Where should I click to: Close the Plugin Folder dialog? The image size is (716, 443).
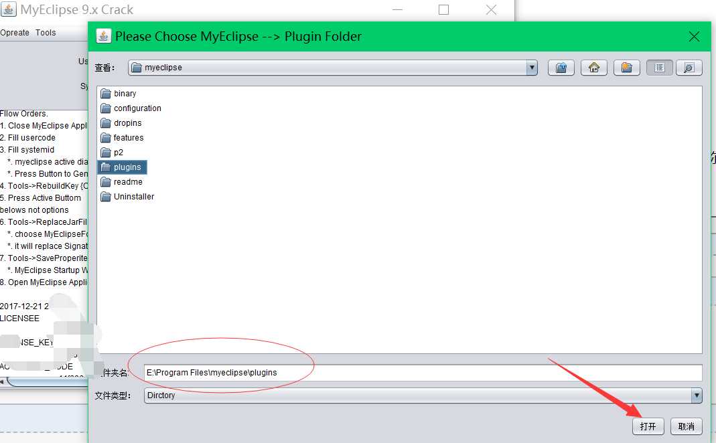pos(694,37)
